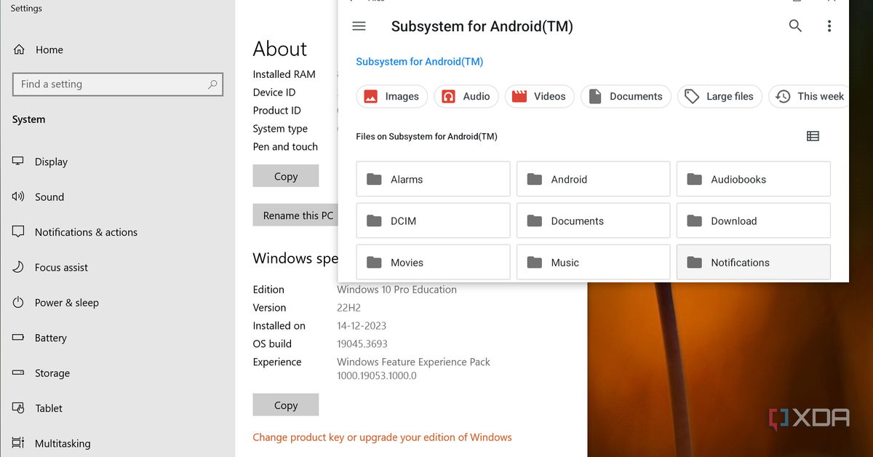Open the Audiobooks folder
The image size is (873, 457).
[x=753, y=179]
